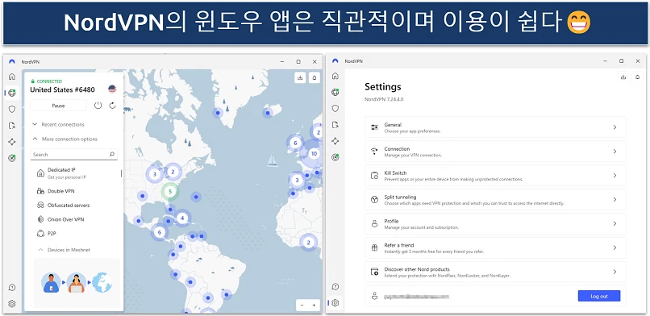This screenshot has height=316, width=650.
Task: Select Double VPN servers
Action: (x=56, y=191)
